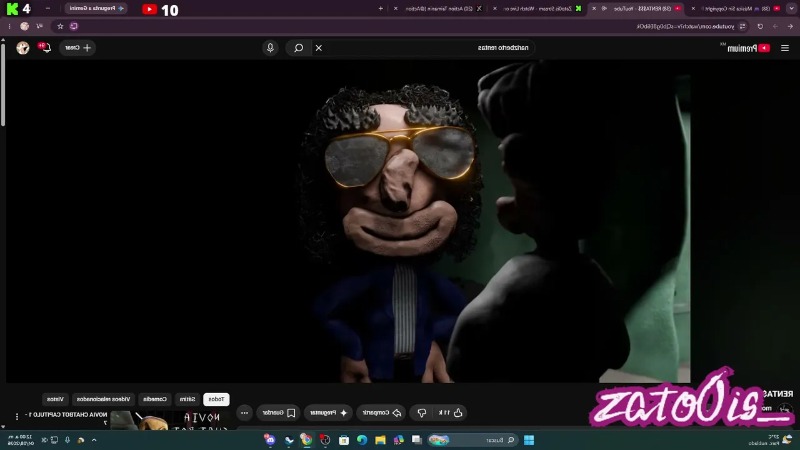Open the Chrome profile avatar
800x450 pixels.
point(24,26)
